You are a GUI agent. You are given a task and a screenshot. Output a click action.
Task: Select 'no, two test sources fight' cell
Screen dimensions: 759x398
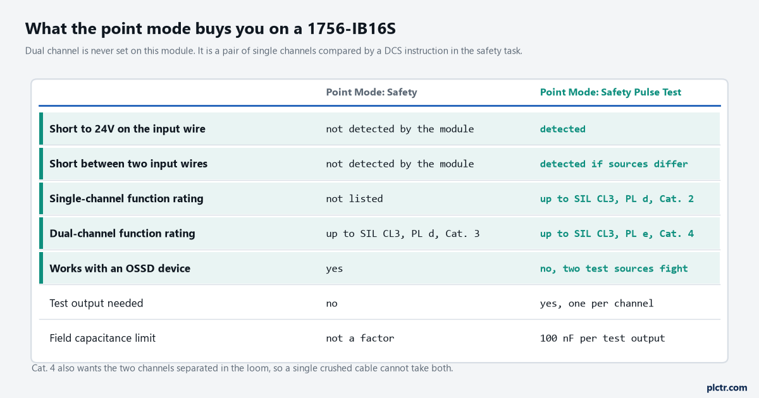614,268
